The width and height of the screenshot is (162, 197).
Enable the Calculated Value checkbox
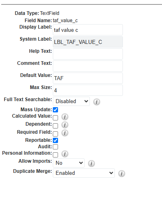tap(56, 118)
